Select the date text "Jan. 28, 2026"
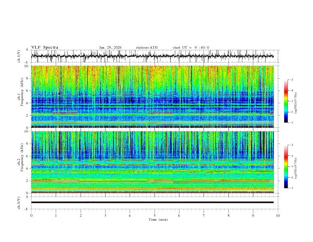313x242 pixels. 110,47
